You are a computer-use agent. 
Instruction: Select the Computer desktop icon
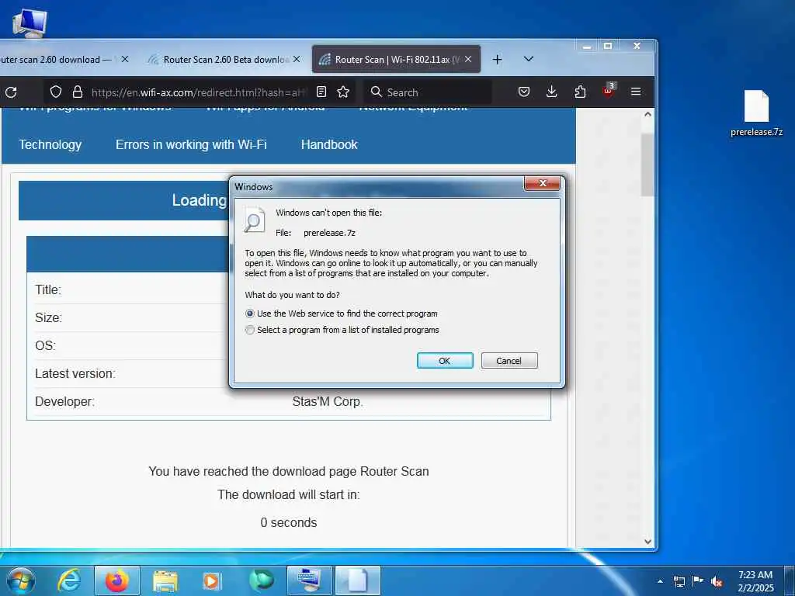[30, 23]
